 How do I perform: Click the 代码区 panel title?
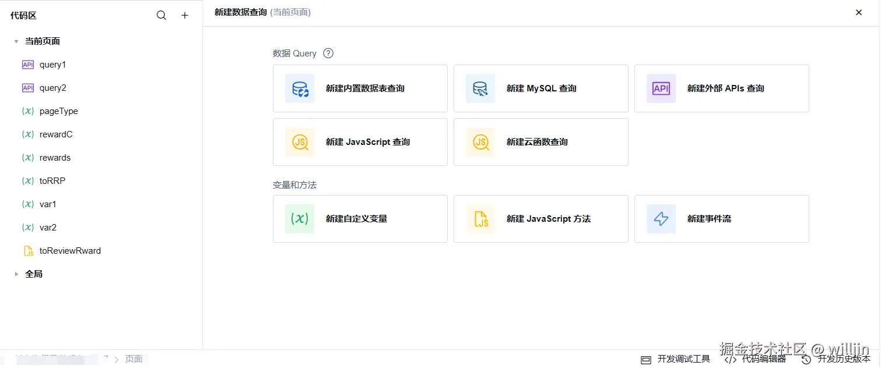click(23, 16)
